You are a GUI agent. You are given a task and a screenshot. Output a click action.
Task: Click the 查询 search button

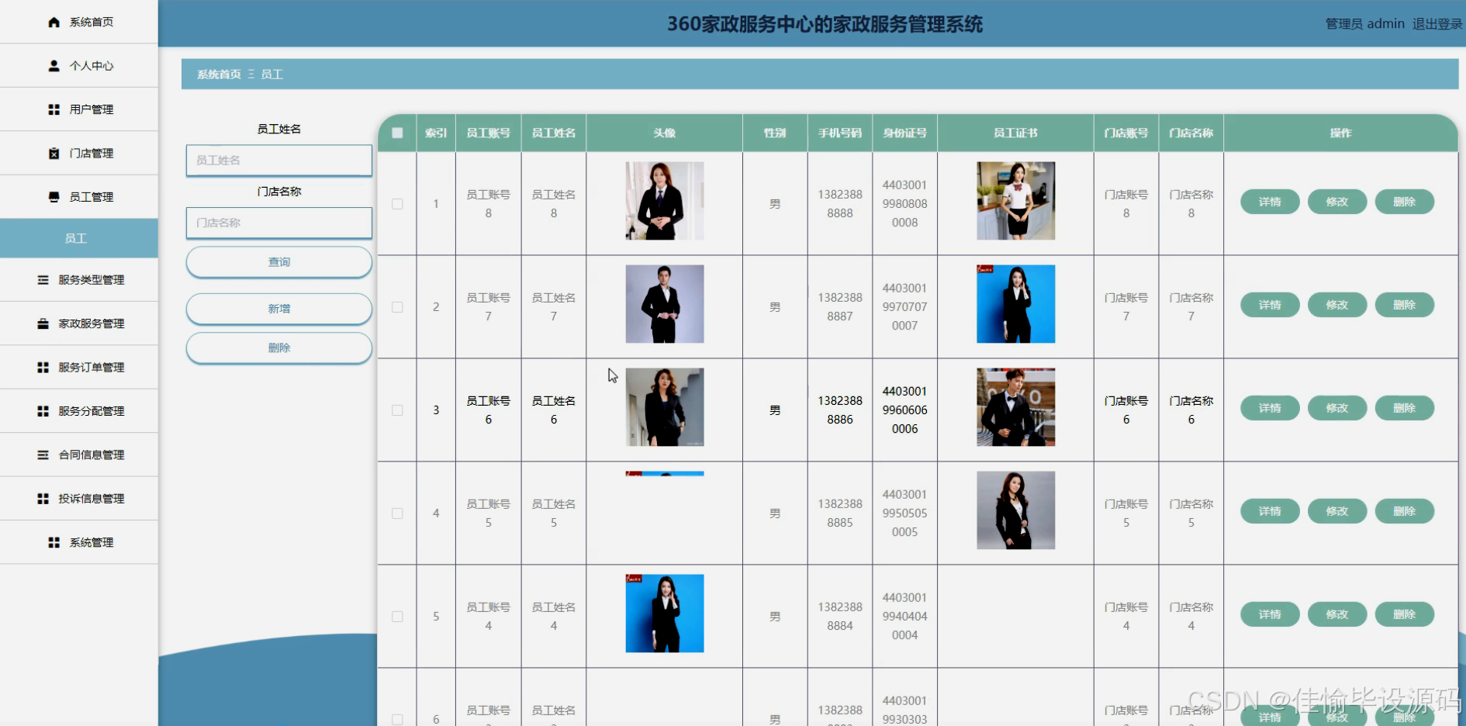click(279, 262)
